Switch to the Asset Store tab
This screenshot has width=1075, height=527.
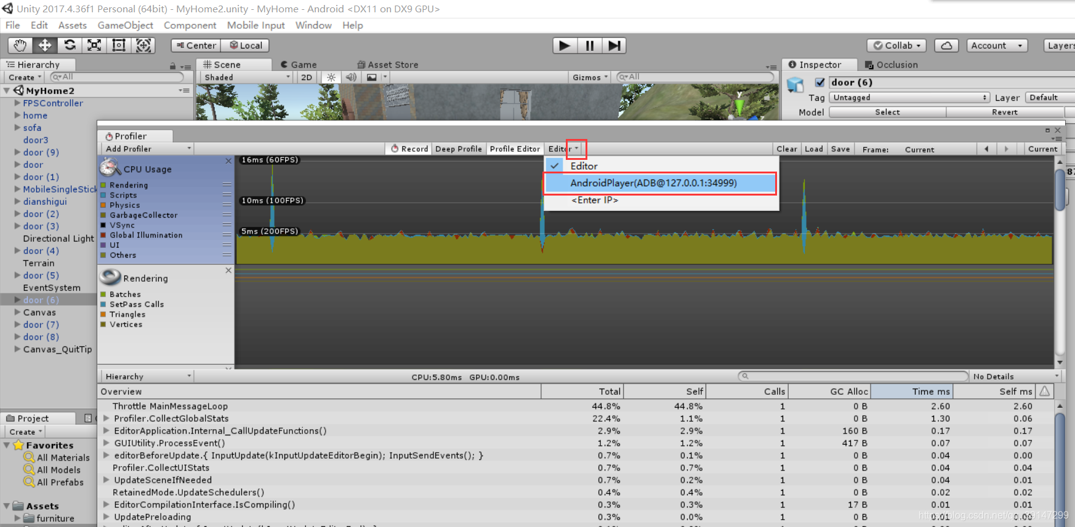click(388, 65)
